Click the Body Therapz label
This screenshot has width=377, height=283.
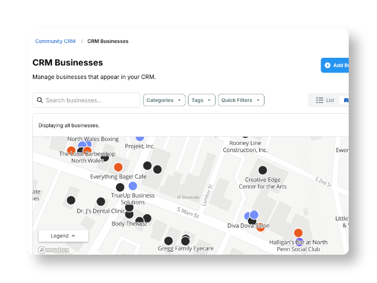129,224
